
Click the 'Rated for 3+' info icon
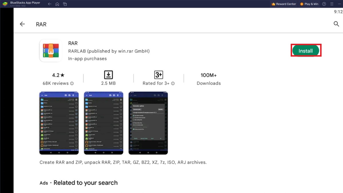click(173, 83)
